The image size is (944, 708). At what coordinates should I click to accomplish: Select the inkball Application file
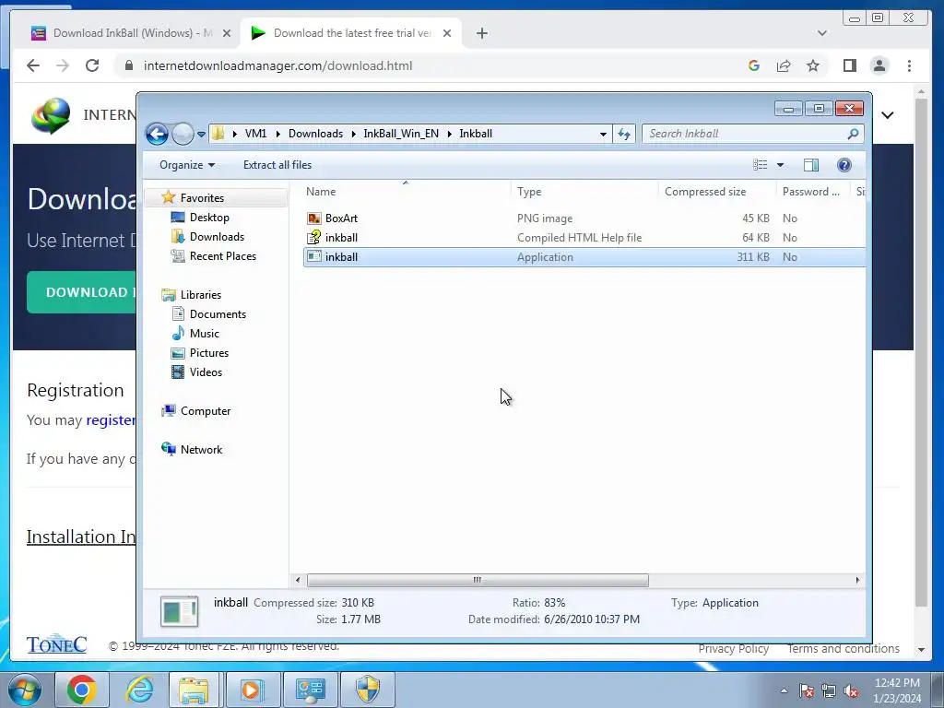click(x=584, y=257)
